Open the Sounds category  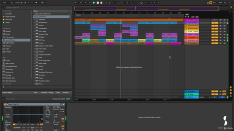tap(8, 31)
